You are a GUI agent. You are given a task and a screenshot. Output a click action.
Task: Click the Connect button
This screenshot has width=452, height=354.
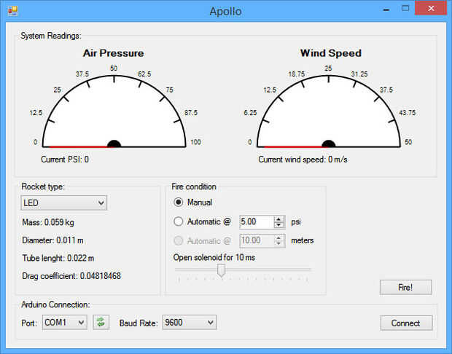(406, 323)
